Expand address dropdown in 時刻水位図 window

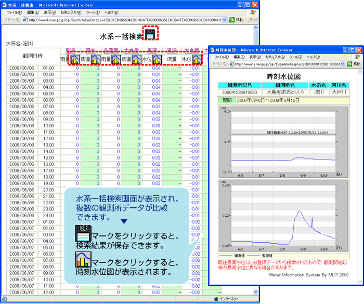342,64
